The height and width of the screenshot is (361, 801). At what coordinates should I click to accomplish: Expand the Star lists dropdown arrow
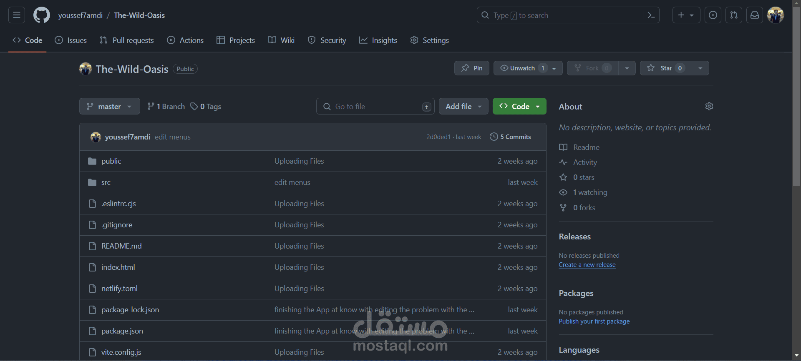700,68
